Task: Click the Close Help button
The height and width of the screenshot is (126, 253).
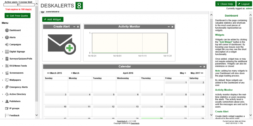Action: [225, 4]
